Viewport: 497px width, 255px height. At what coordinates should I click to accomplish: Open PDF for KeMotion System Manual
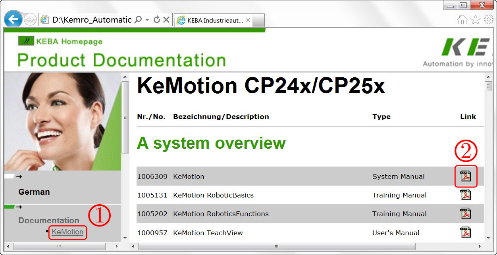(x=465, y=176)
